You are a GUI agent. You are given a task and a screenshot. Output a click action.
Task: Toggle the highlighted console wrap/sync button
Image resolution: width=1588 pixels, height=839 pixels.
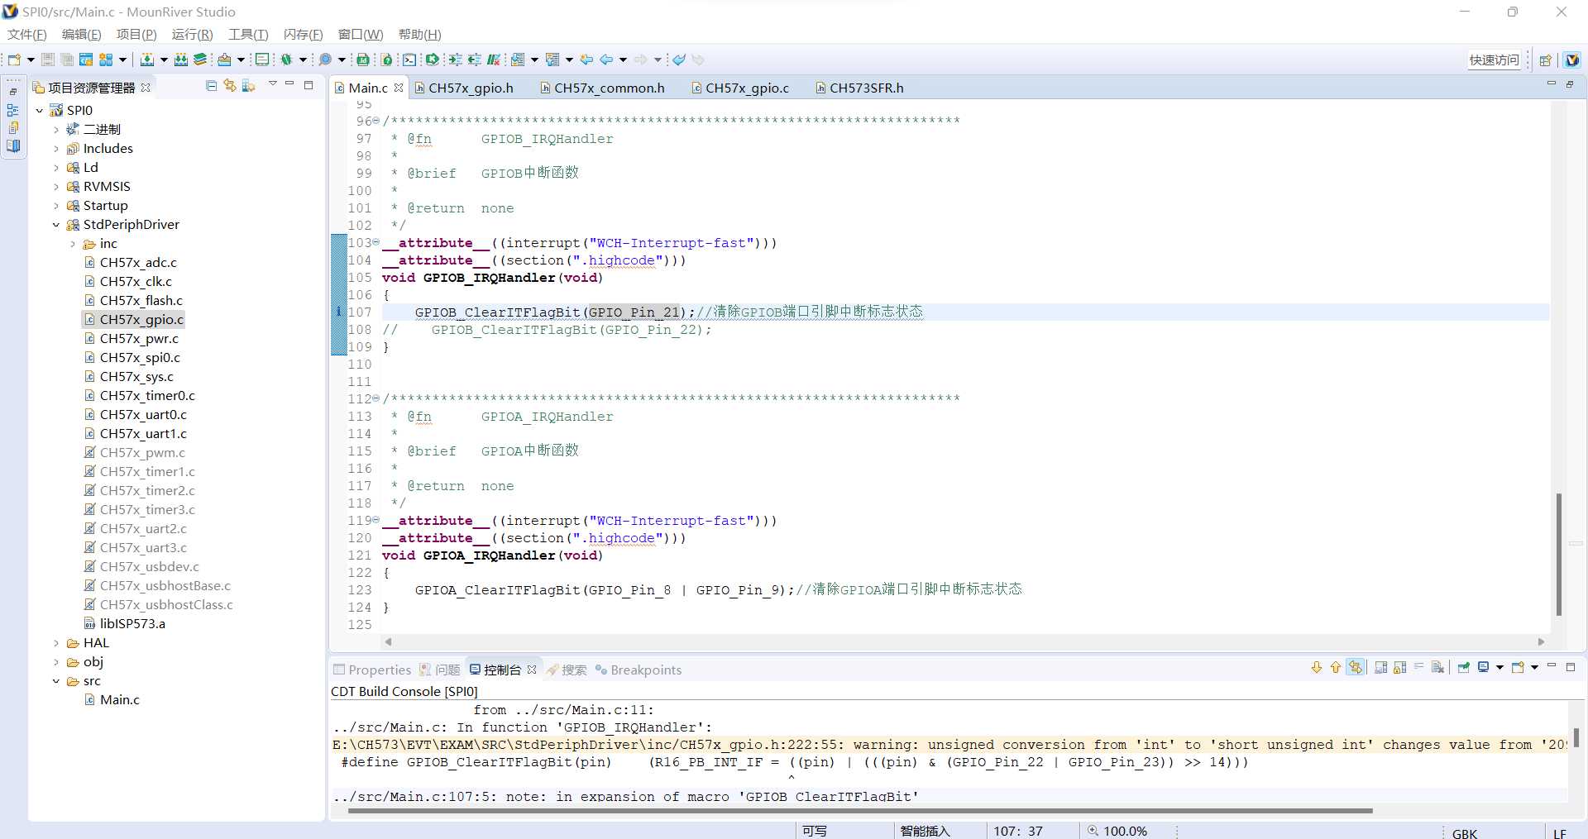[1355, 668]
